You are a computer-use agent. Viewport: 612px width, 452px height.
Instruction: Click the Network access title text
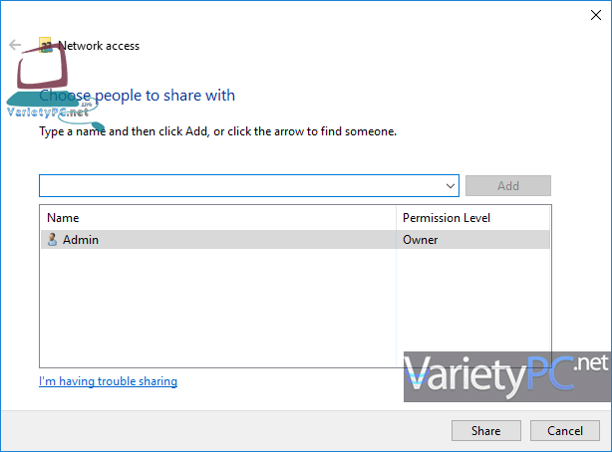99,46
